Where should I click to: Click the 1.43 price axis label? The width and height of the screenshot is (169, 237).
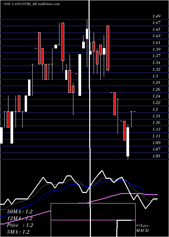pyautogui.click(x=156, y=36)
